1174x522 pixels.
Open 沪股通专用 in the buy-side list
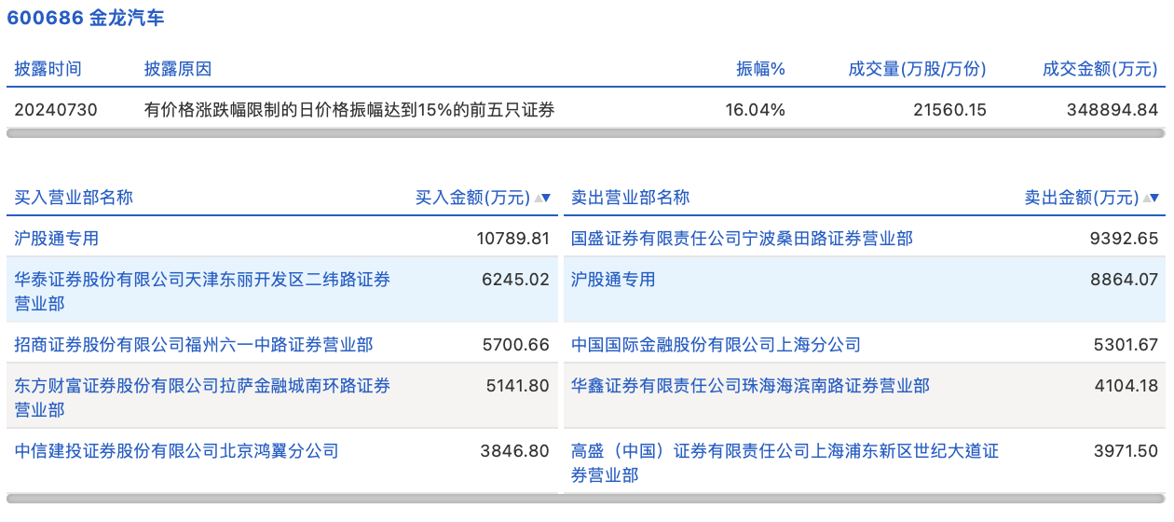pyautogui.click(x=57, y=239)
